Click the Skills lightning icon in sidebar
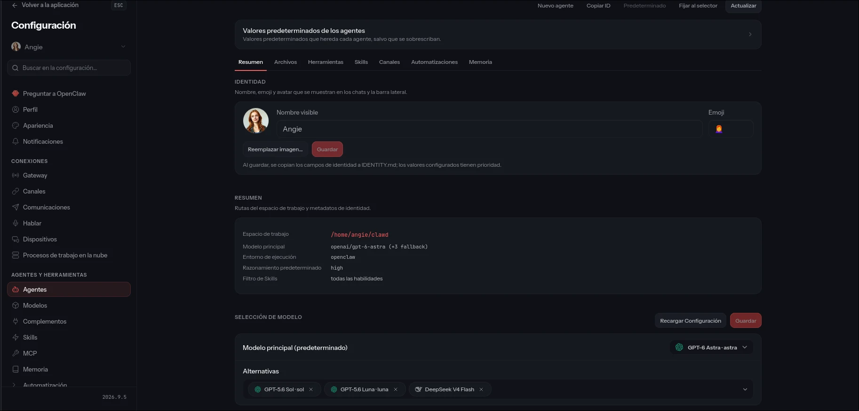The width and height of the screenshot is (859, 411). coord(16,337)
